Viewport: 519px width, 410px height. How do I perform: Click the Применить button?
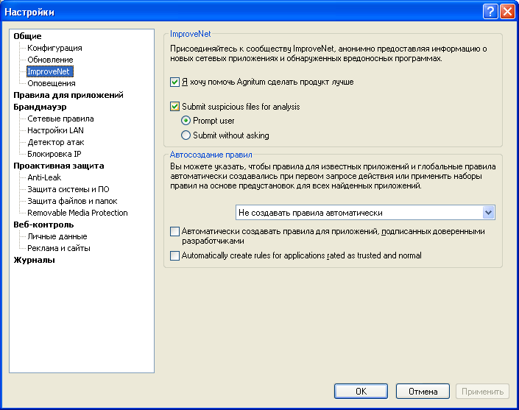tap(482, 392)
